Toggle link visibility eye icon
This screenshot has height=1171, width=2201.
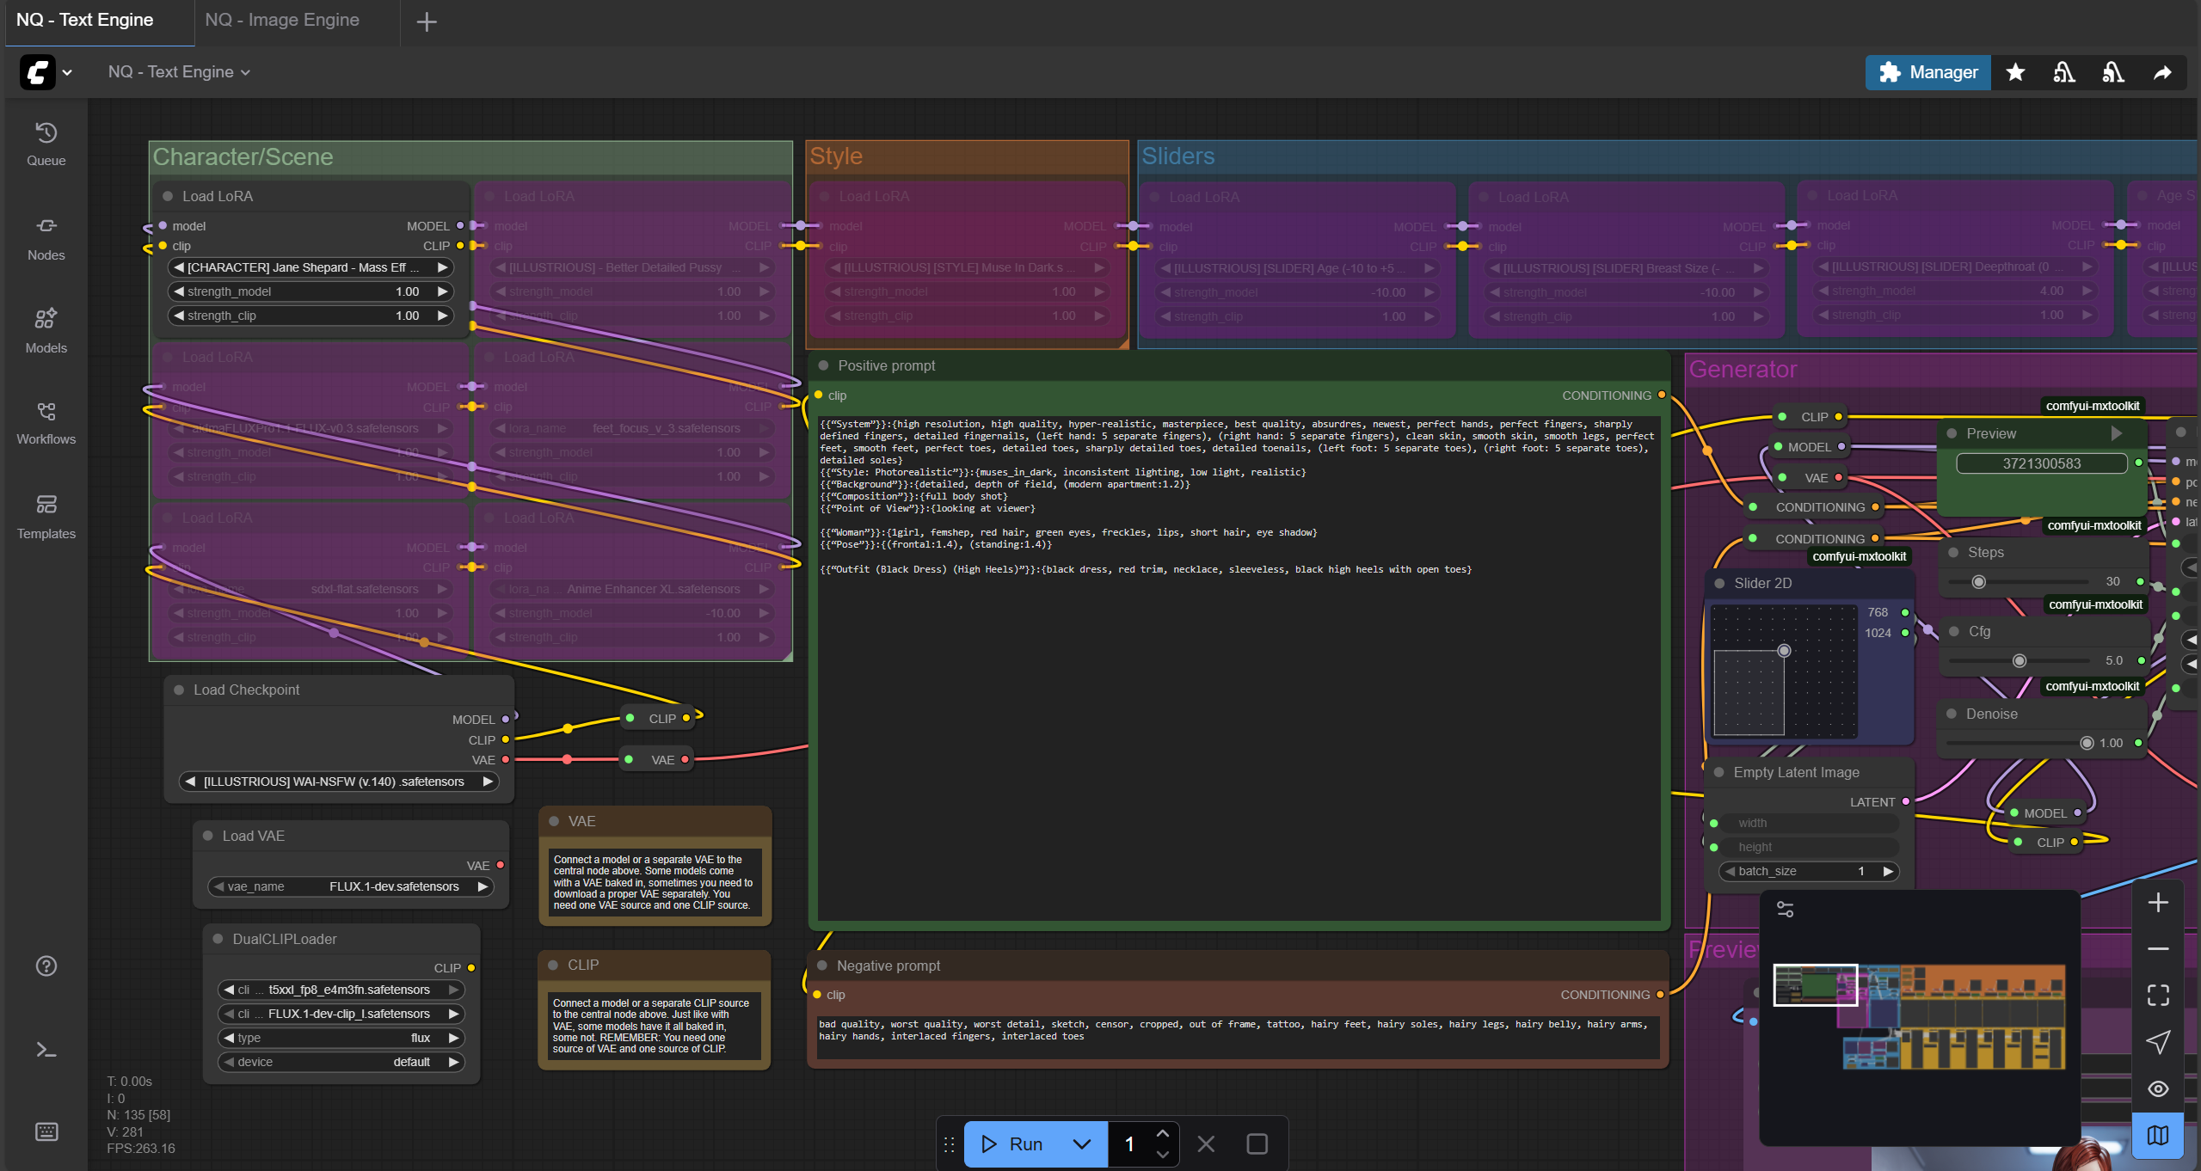pyautogui.click(x=2158, y=1088)
